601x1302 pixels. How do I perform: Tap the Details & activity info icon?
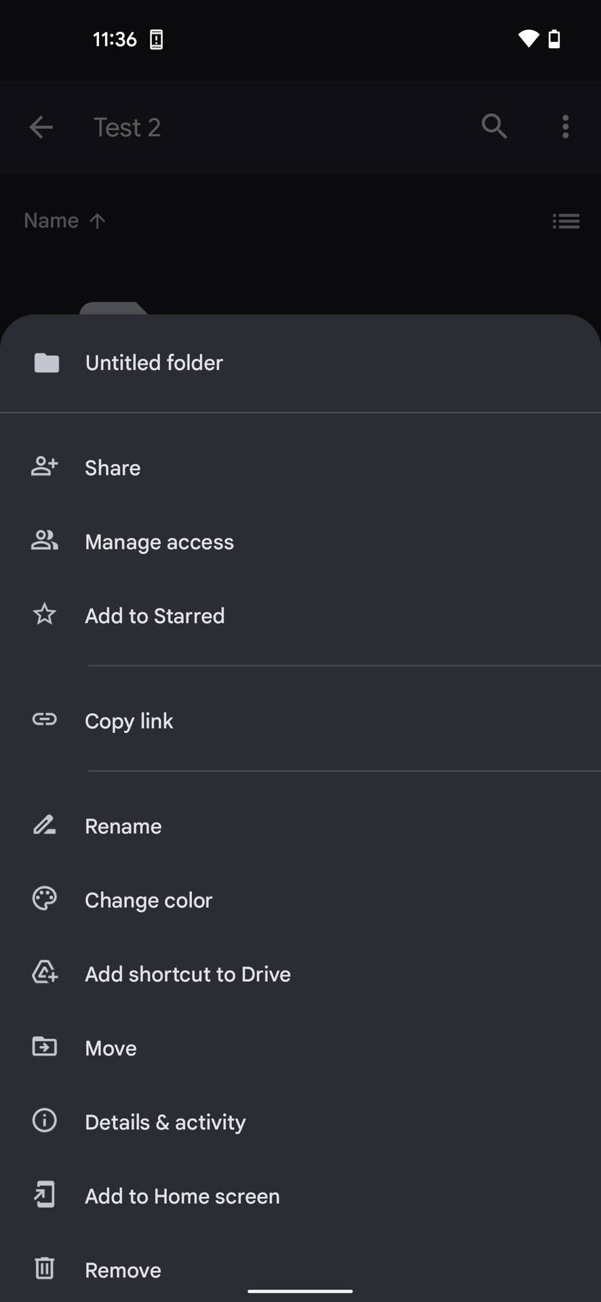point(44,1121)
